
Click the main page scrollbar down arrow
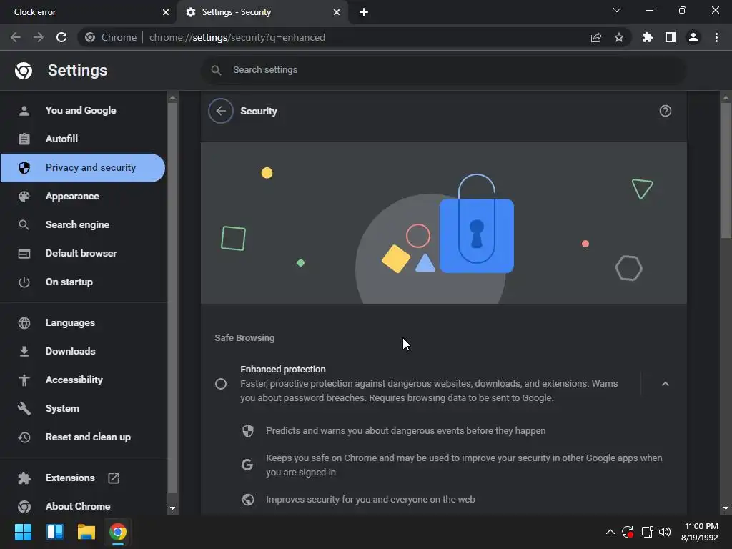click(x=726, y=508)
